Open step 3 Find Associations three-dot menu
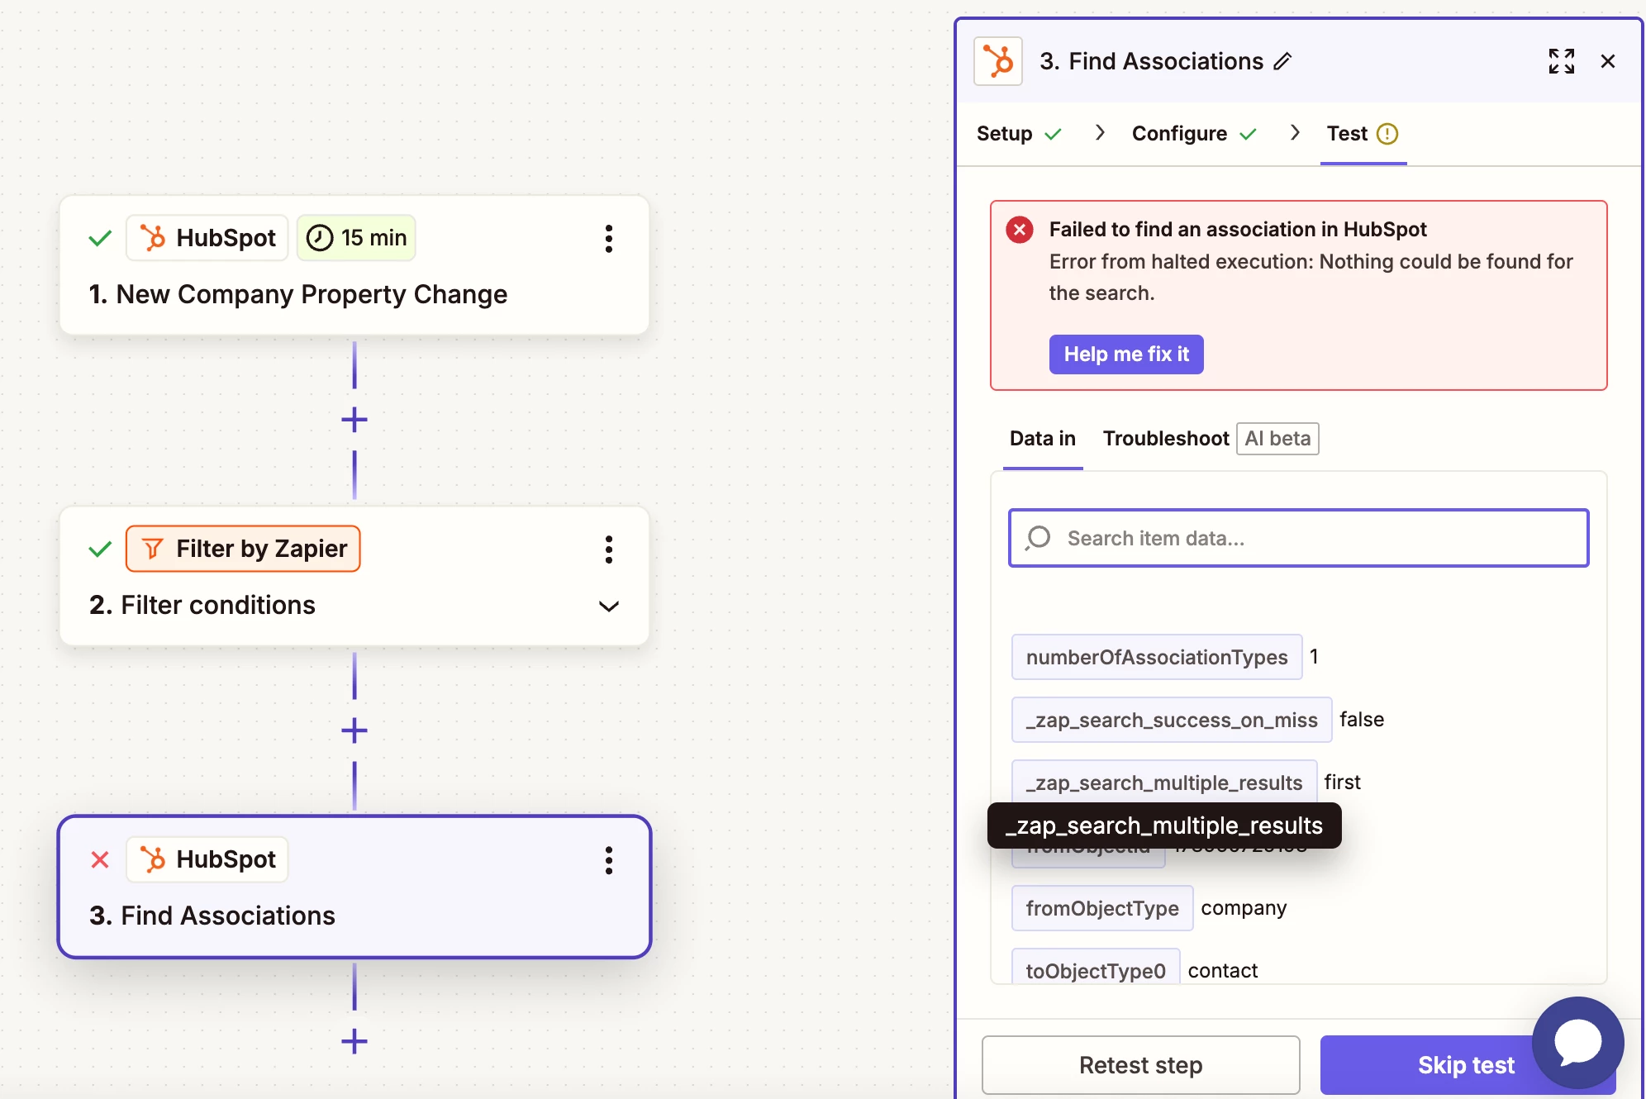Viewport: 1646px width, 1099px height. click(609, 860)
